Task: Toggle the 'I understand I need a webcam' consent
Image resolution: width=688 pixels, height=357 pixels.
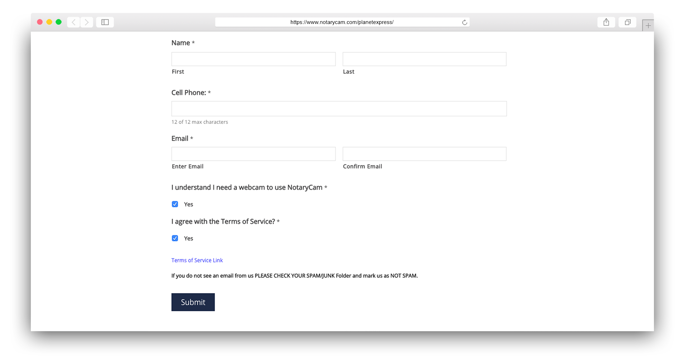Action: (x=175, y=204)
